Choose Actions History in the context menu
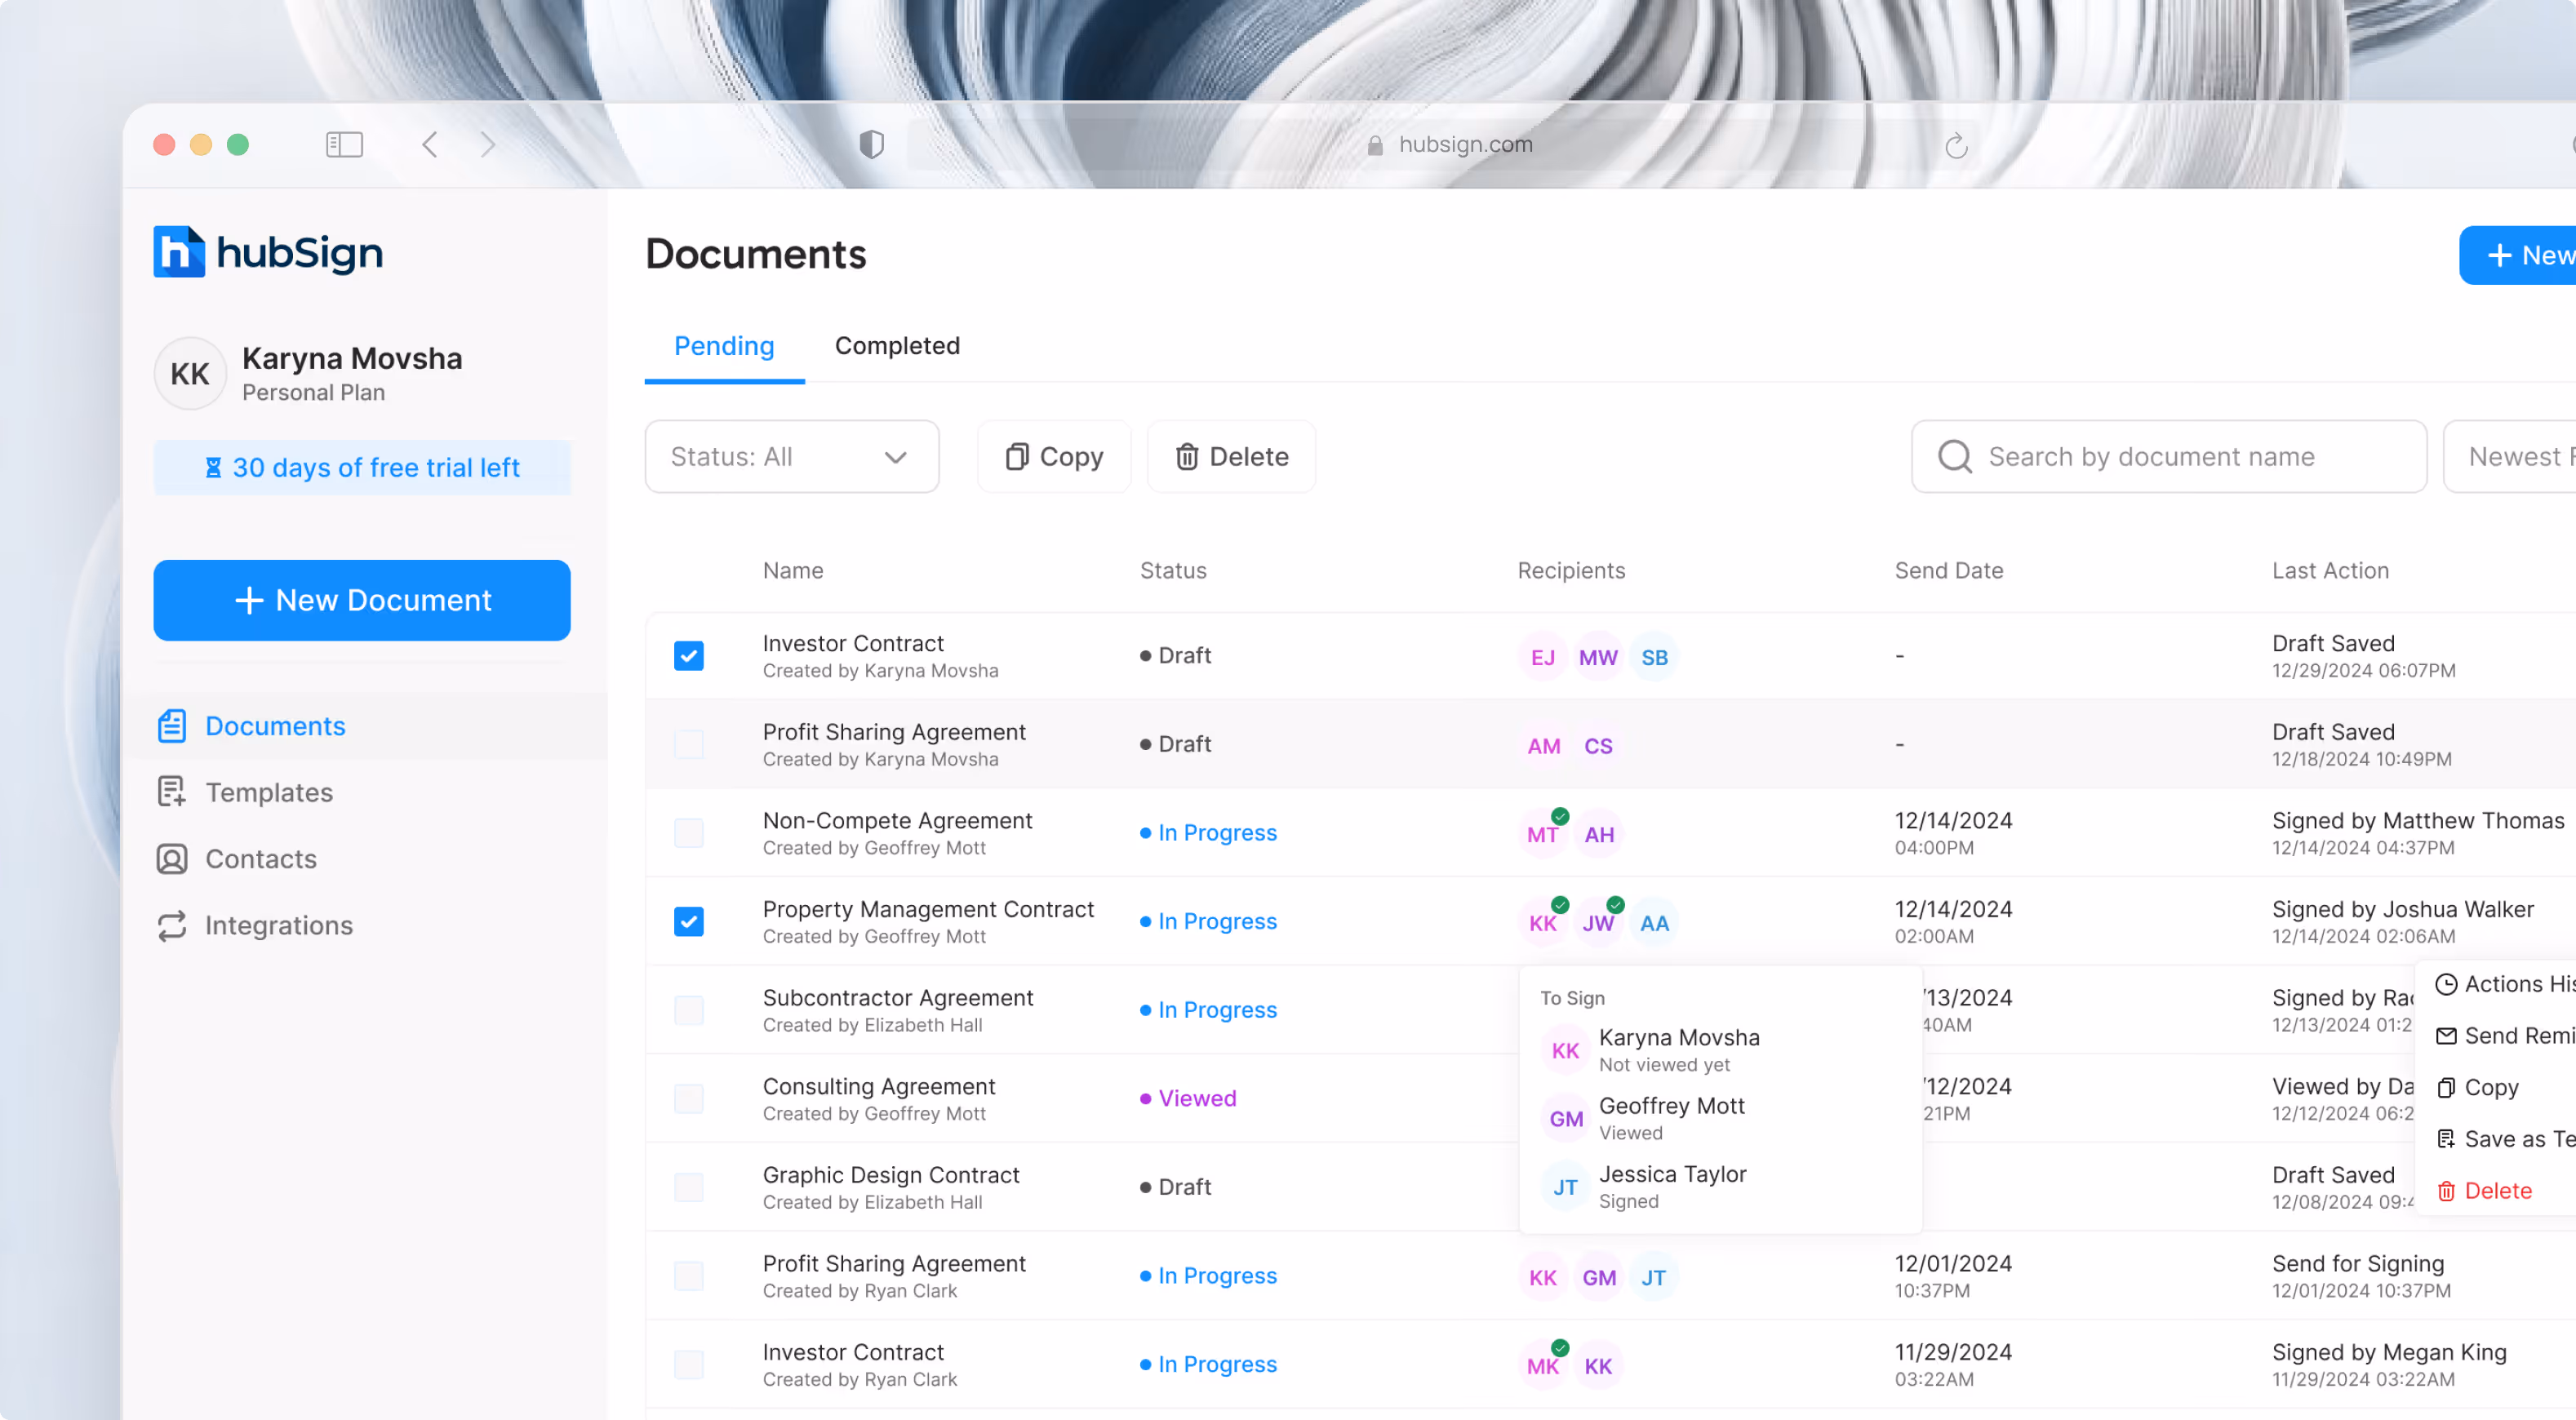Screen dimensions: 2576x1420 pyautogui.click(x=2505, y=984)
